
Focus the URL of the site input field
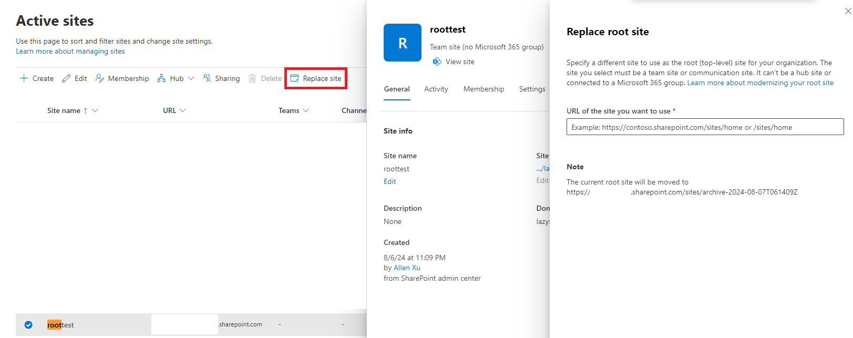705,127
